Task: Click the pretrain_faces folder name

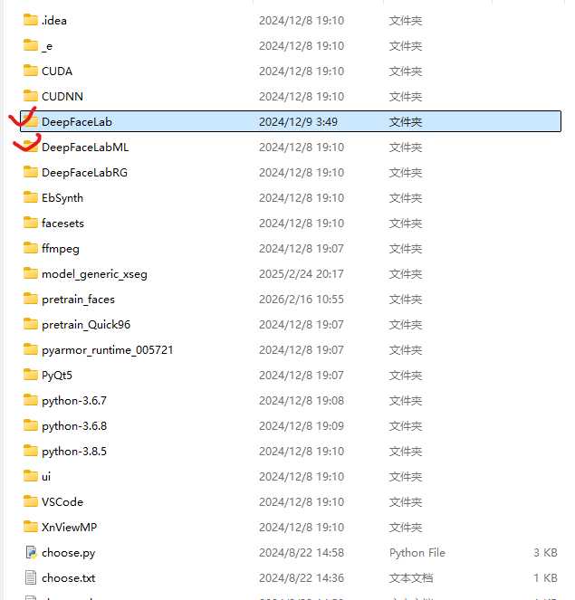Action: 78,299
